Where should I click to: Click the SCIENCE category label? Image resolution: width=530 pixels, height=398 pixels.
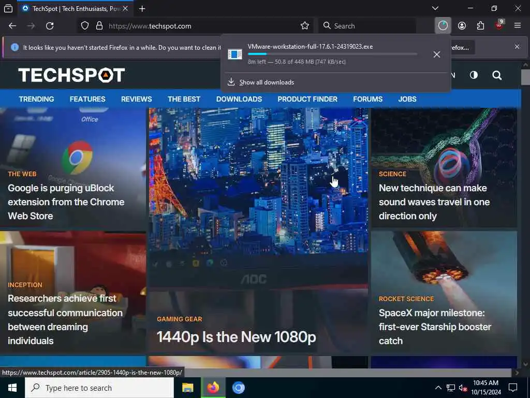coord(392,174)
